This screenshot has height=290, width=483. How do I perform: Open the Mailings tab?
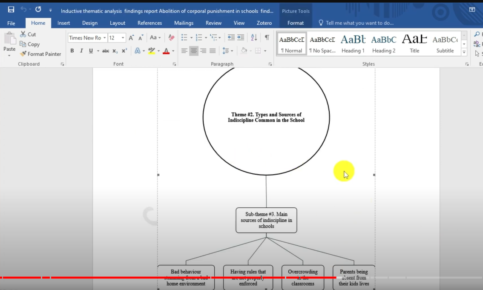tap(184, 23)
